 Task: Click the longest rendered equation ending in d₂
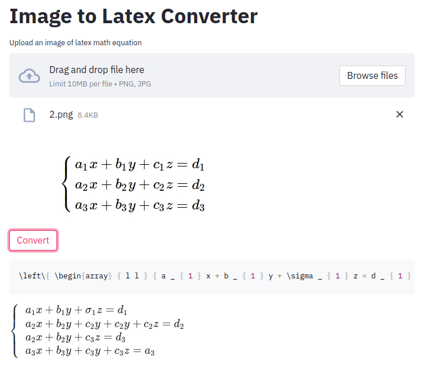(105, 324)
